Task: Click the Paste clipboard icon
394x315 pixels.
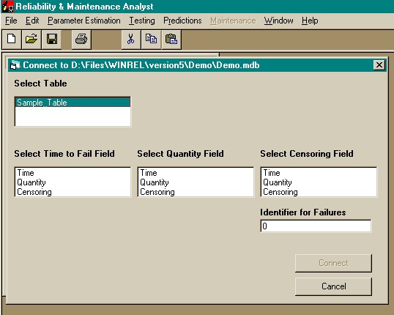Action: (171, 40)
